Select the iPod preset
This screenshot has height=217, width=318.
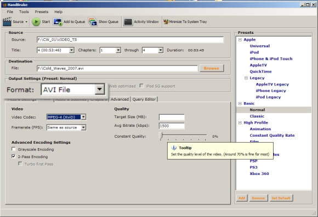pos(254,52)
